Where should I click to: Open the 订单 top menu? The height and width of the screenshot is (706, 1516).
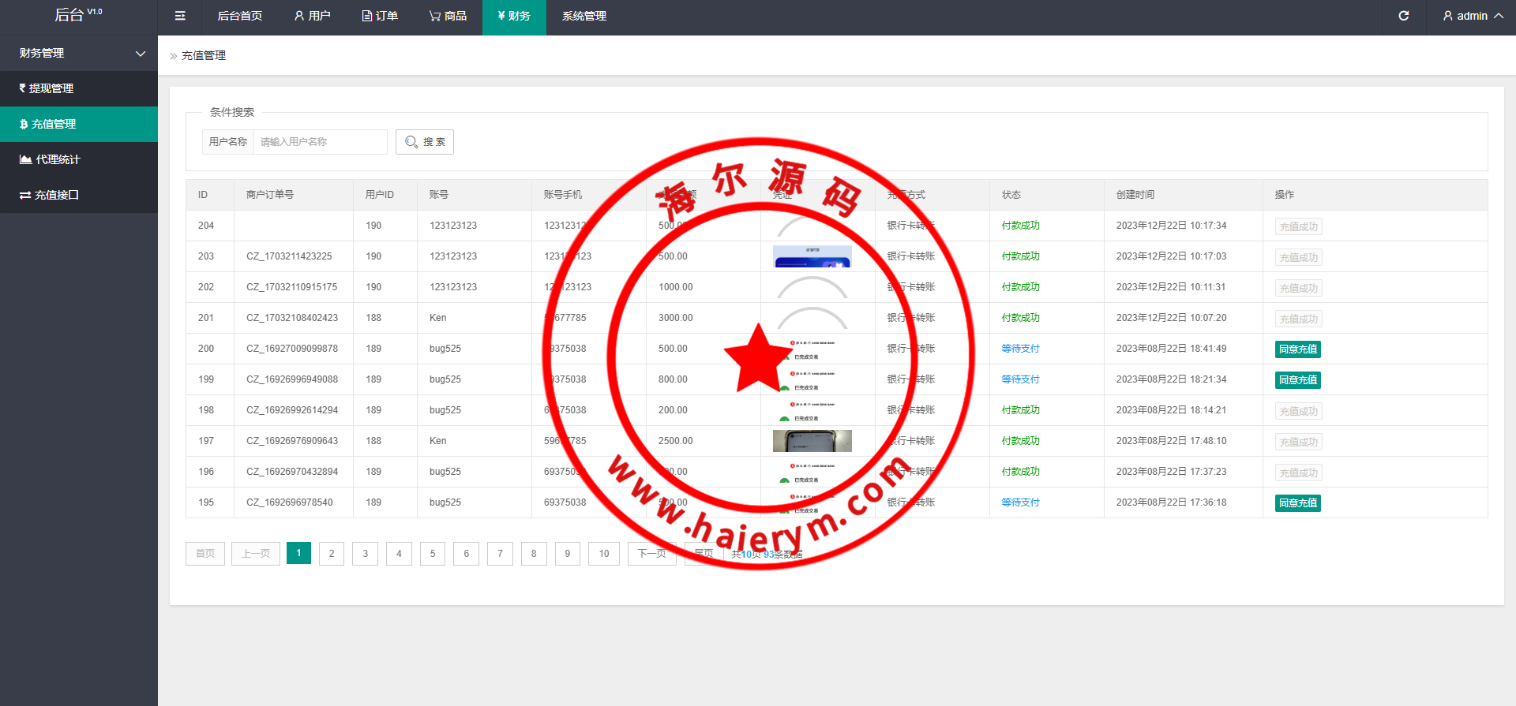click(380, 16)
